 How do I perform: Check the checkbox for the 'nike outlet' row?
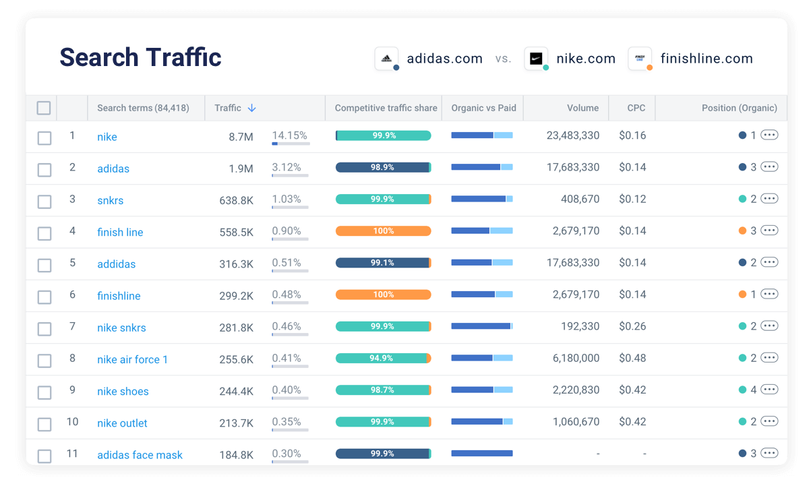[44, 424]
